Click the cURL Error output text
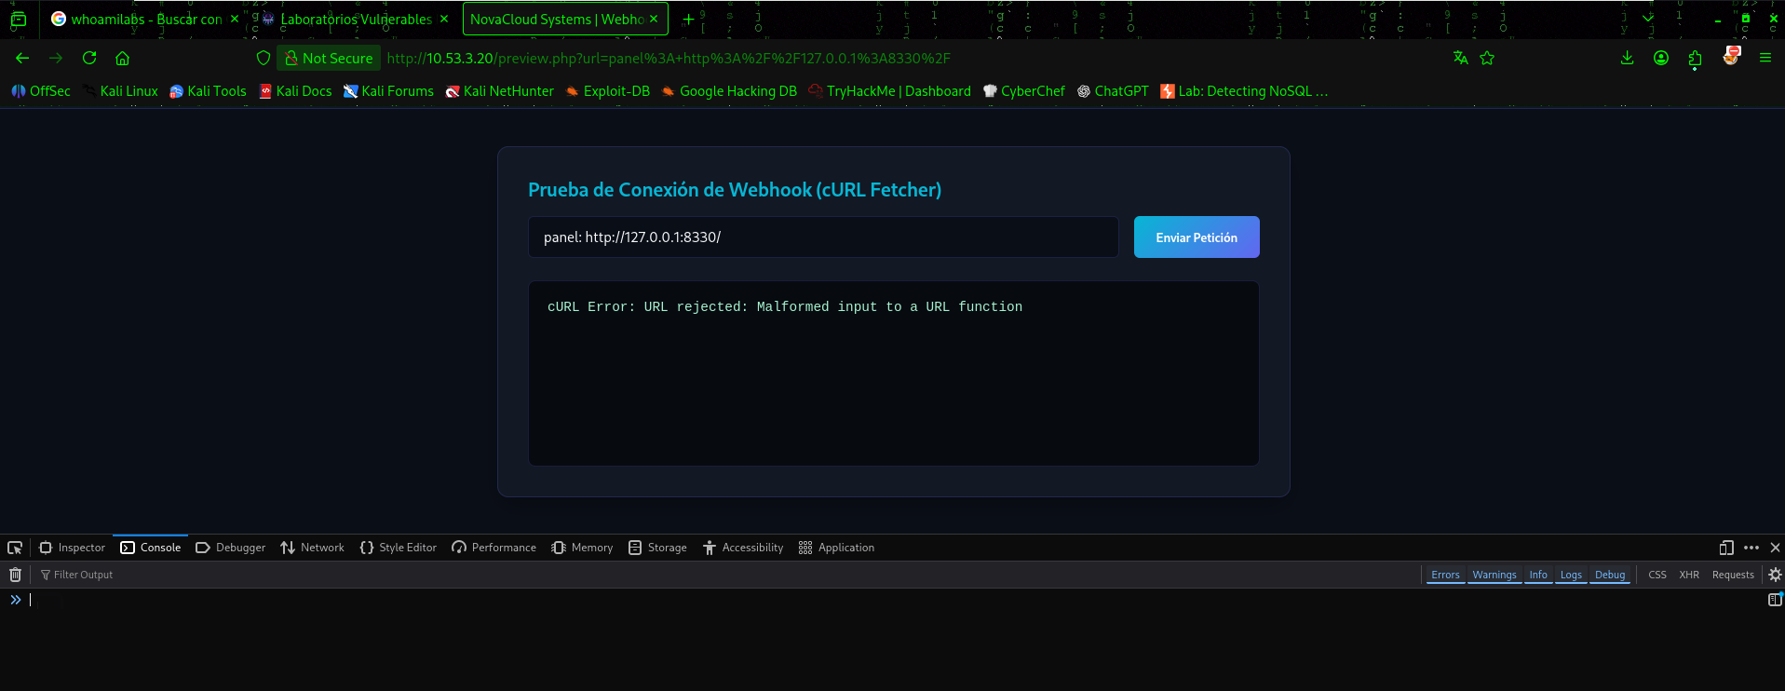Image resolution: width=1785 pixels, height=691 pixels. (785, 306)
